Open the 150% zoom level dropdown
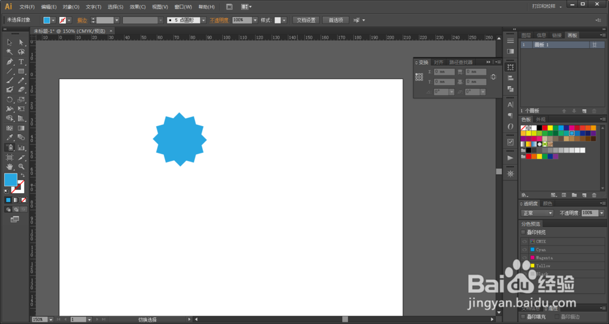This screenshot has height=324, width=609. tap(51, 320)
